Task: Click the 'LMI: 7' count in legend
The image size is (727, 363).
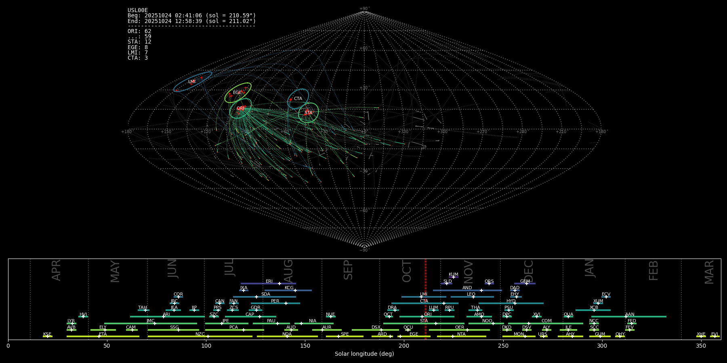Action: click(138, 53)
